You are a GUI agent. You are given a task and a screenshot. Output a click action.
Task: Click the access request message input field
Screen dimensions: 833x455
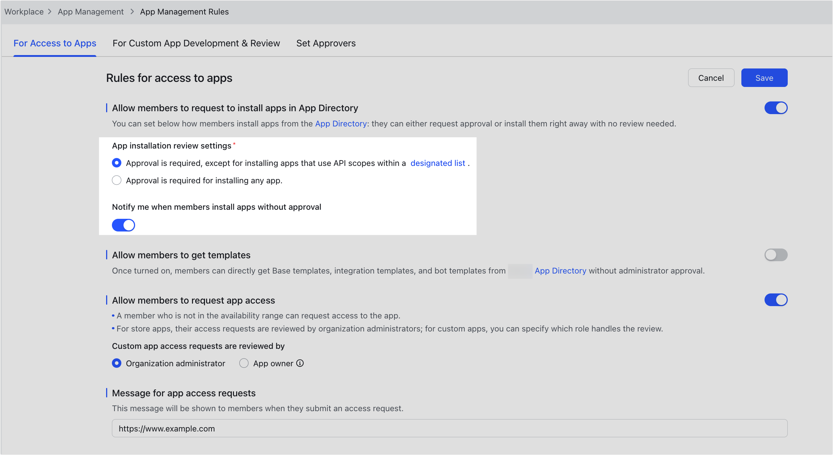449,429
